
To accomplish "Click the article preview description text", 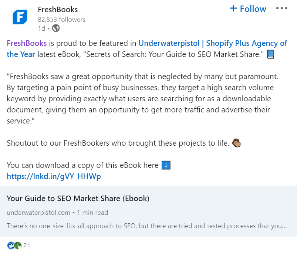I will point(146,226).
